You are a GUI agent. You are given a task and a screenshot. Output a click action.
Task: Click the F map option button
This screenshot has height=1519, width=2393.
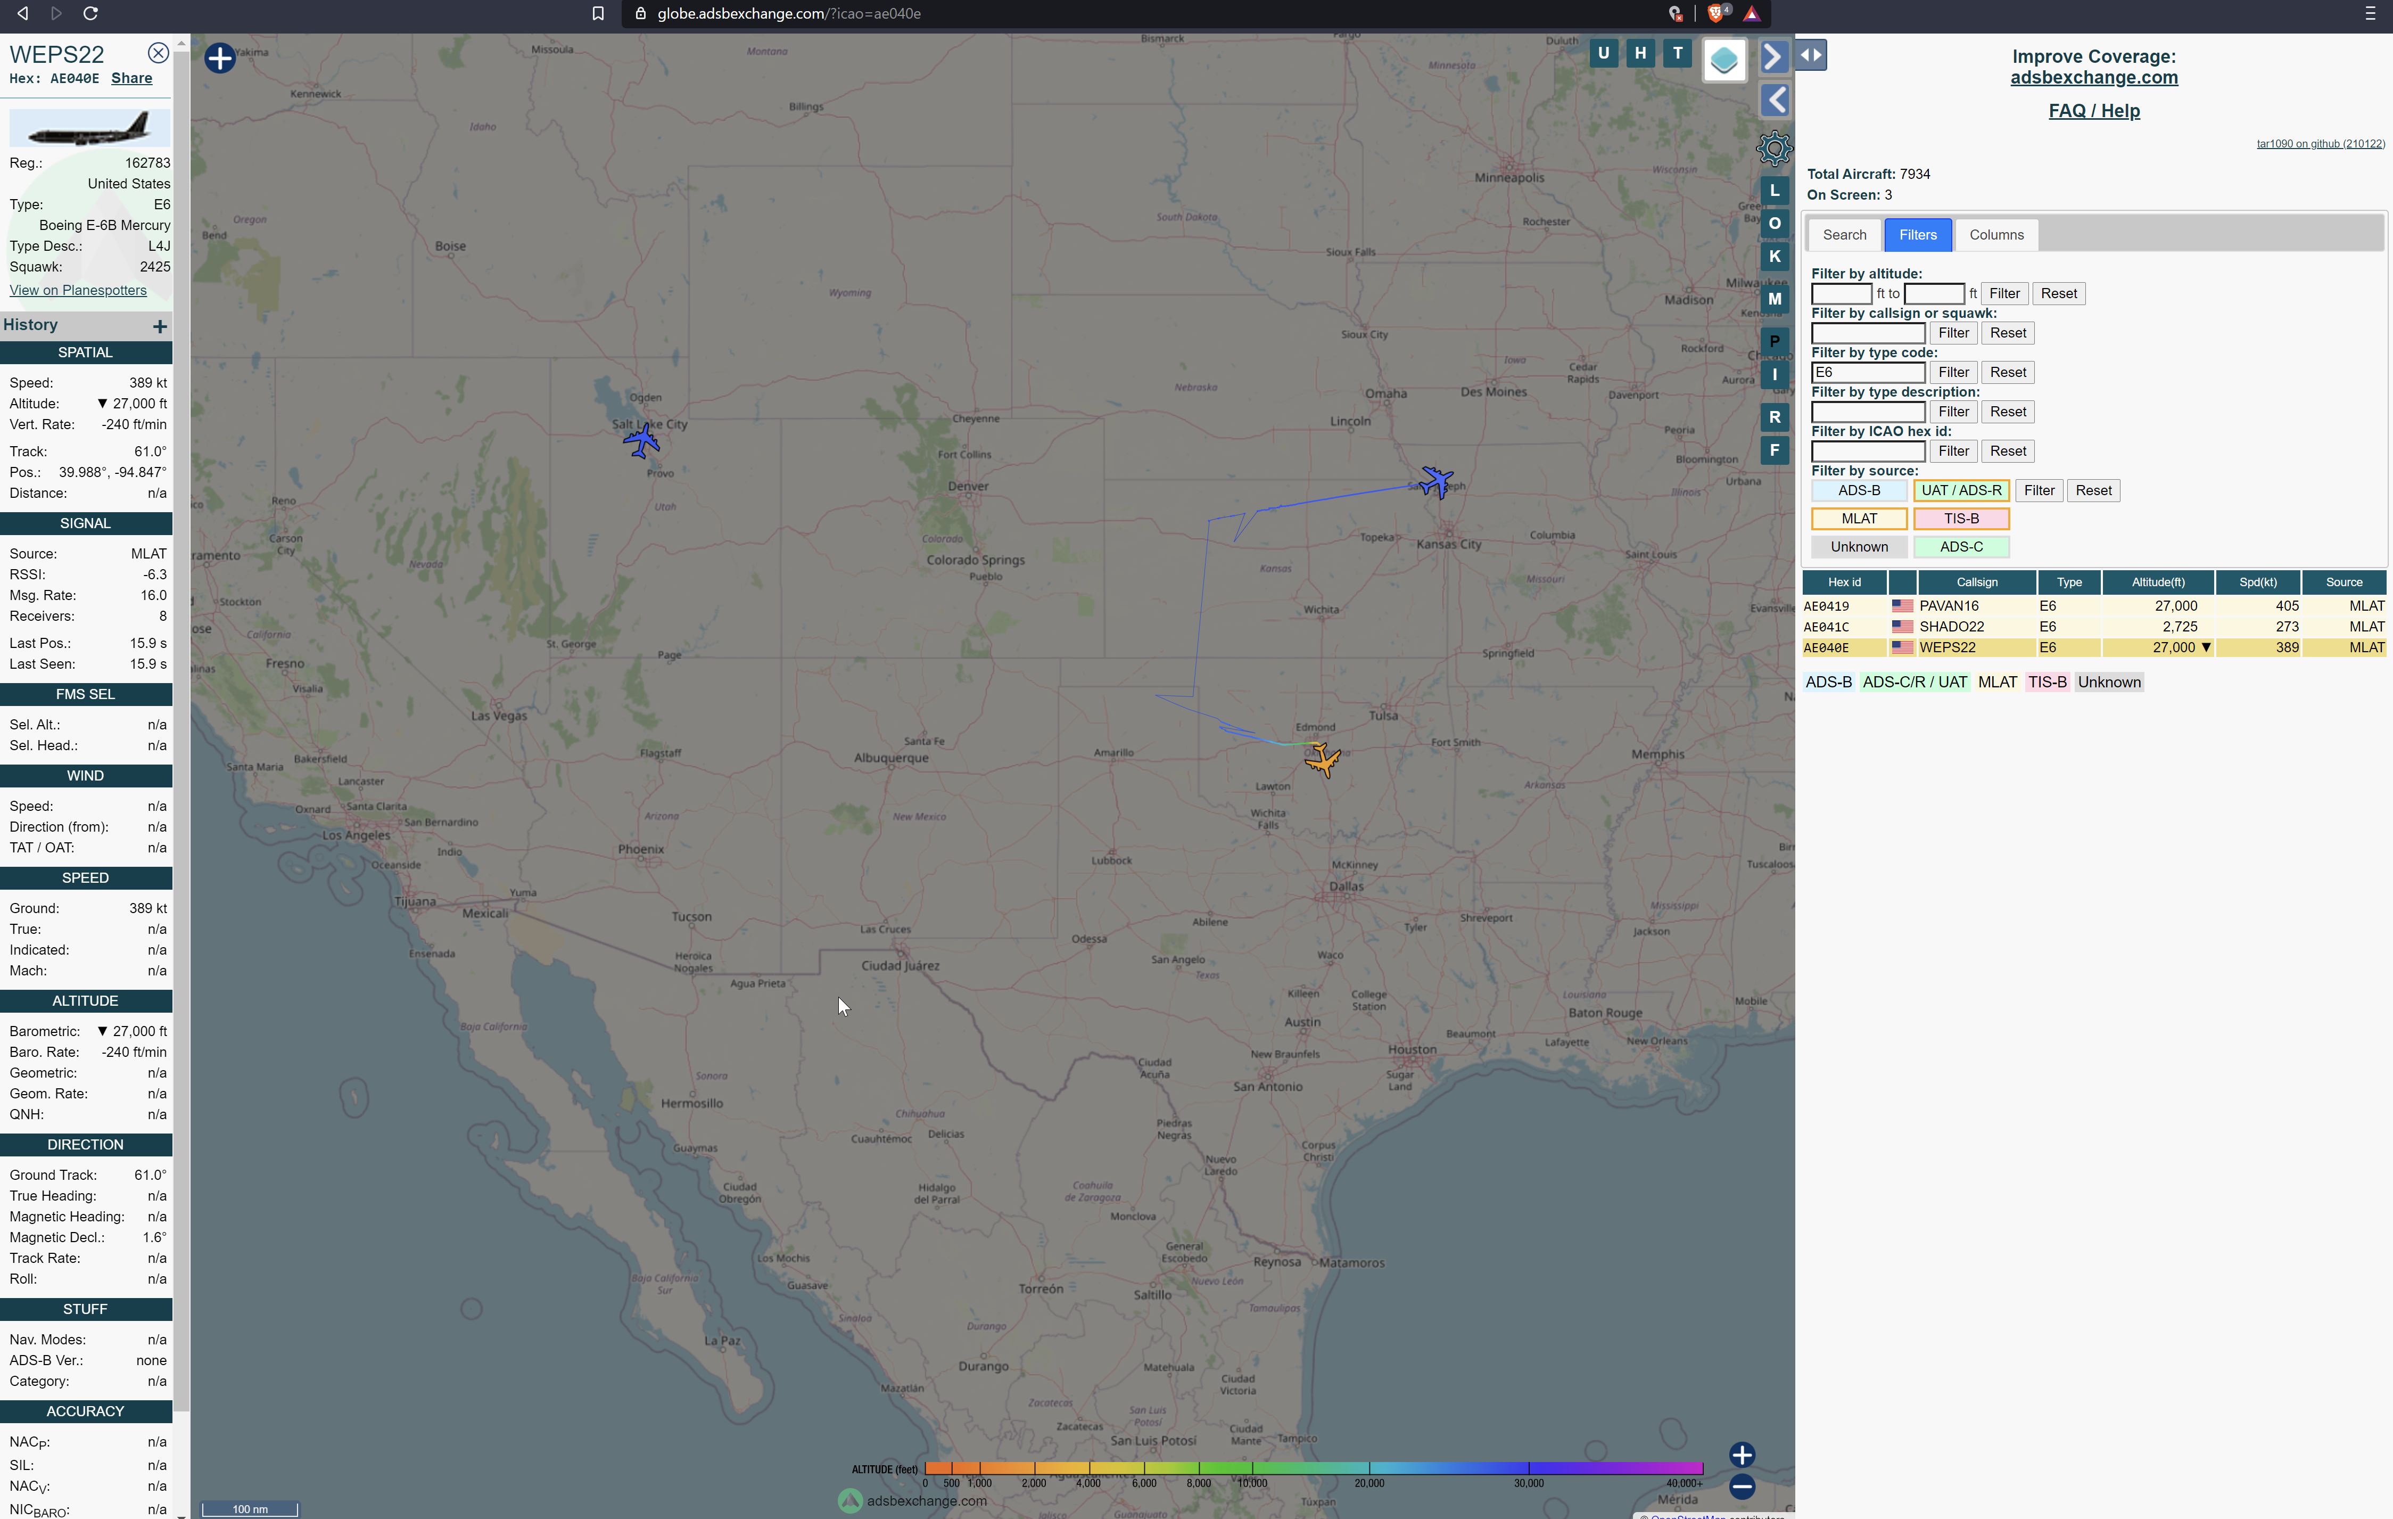click(1774, 450)
